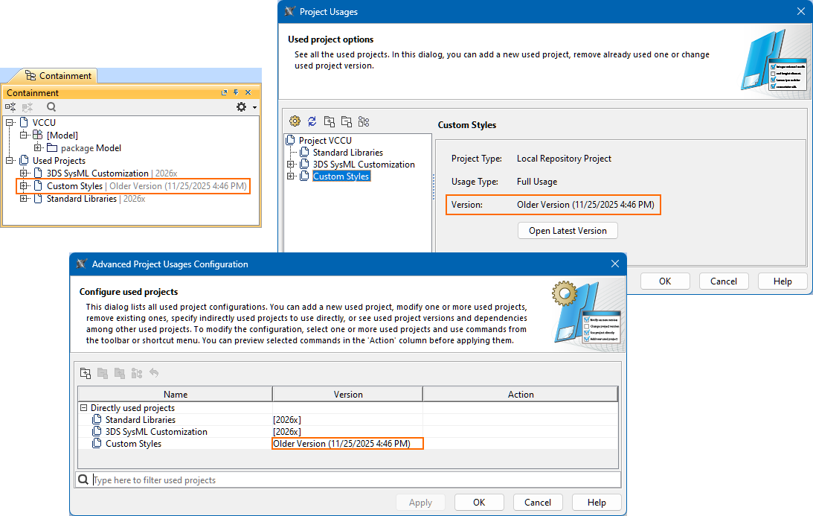The image size is (813, 516).
Task: Pin the Containment panel with the pin icon
Action: (237, 93)
